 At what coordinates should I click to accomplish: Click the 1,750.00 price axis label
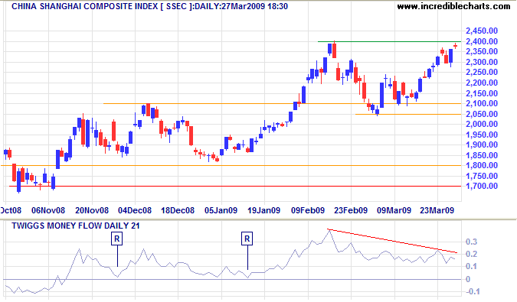tap(482, 176)
